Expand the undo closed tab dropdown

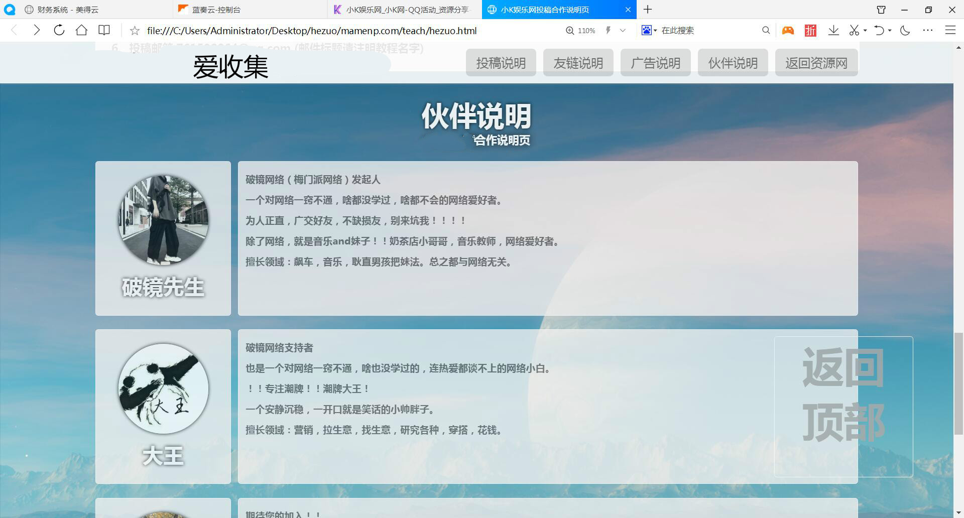click(890, 31)
